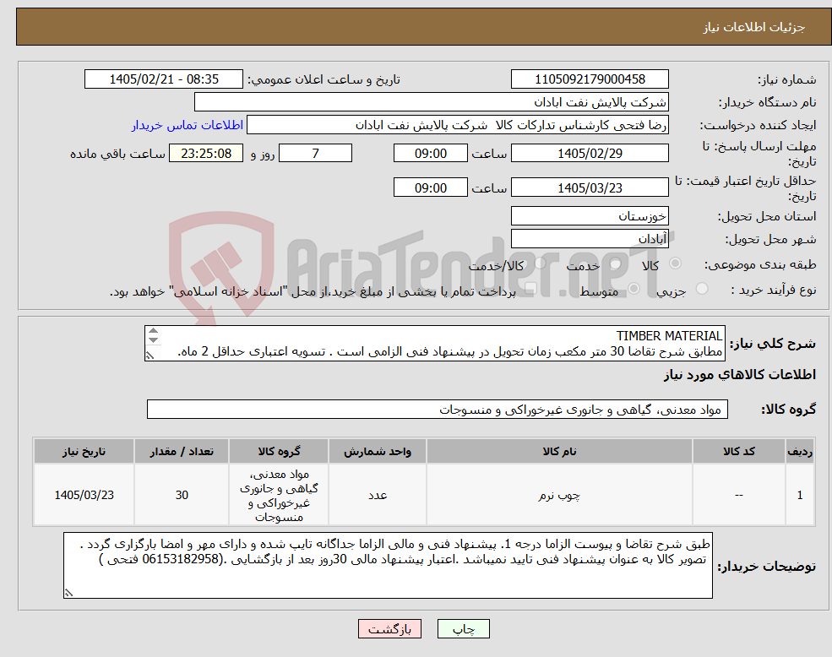Click the اطلاعات کالاهای مورد نیاز heading
The width and height of the screenshot is (832, 657).
tap(740, 375)
